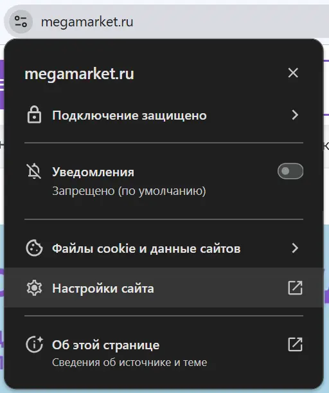Screen dimensions: 329x393
Task: Click the site info tune icon in address bar
Action: 21,22
